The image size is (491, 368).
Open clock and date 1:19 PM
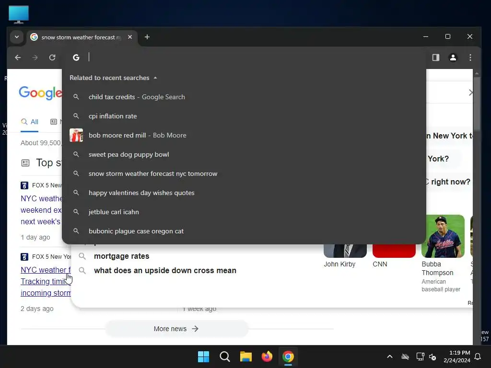tap(457, 356)
